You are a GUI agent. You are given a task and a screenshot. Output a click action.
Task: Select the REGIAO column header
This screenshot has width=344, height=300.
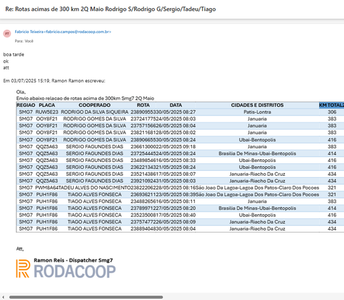point(26,105)
